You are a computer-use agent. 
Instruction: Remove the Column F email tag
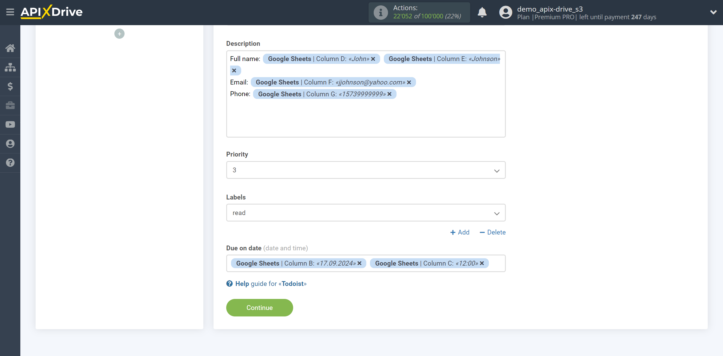pos(409,82)
